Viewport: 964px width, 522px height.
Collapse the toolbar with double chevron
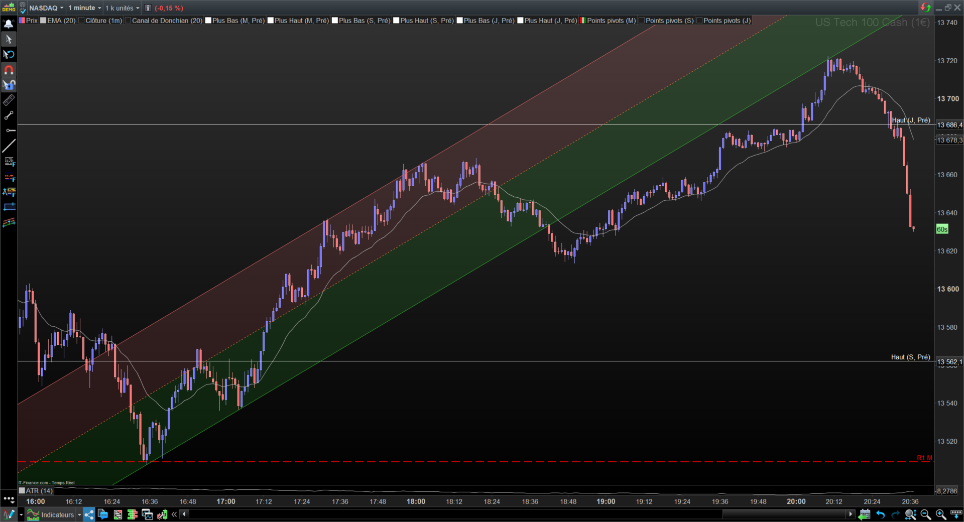pyautogui.click(x=174, y=514)
